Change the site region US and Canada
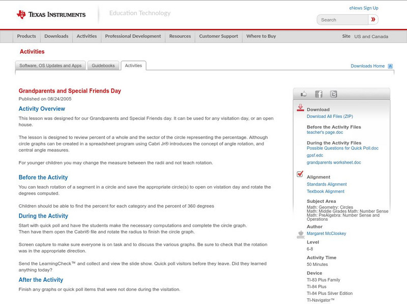The image size is (407, 304). pos(371,37)
